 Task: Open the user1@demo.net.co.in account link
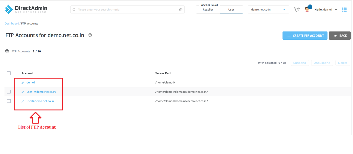tap(41, 92)
